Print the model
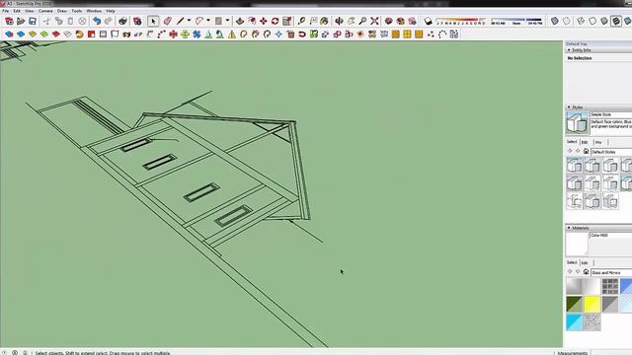The width and height of the screenshot is (632, 355). 122,21
